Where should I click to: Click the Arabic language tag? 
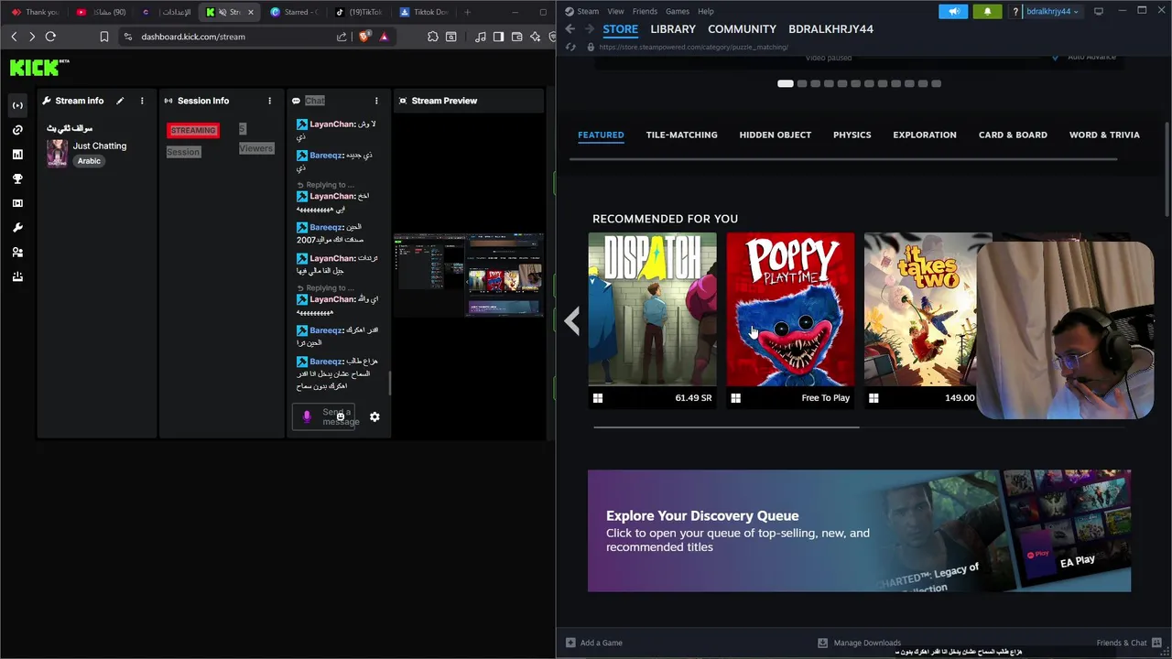point(89,161)
